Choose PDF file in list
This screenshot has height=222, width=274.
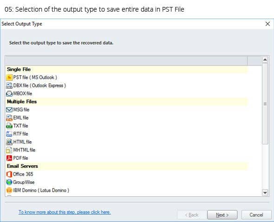coord(20,158)
